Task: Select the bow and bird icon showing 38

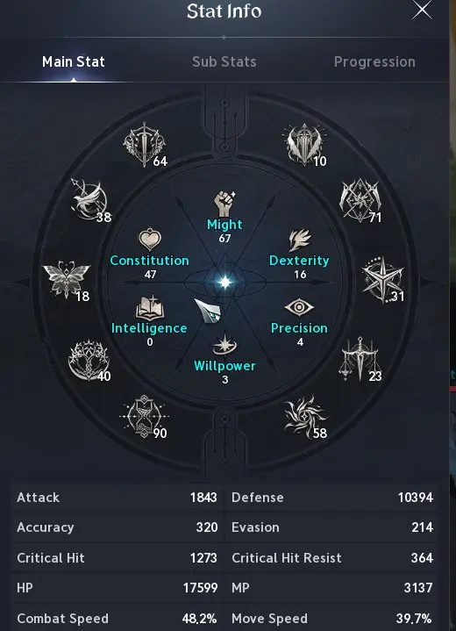Action: point(90,200)
